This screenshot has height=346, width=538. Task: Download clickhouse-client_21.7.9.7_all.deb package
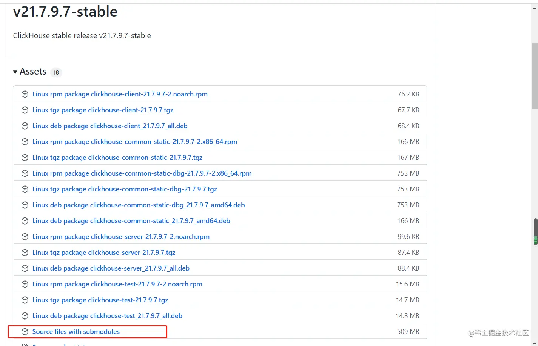pyautogui.click(x=110, y=126)
